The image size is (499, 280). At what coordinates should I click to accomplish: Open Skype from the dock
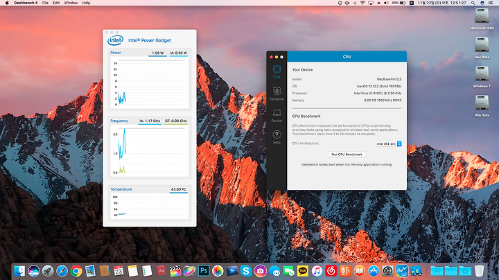coord(246,271)
